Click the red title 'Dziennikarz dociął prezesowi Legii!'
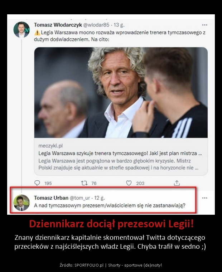Viewport: 222px width, 272px height. (111, 224)
